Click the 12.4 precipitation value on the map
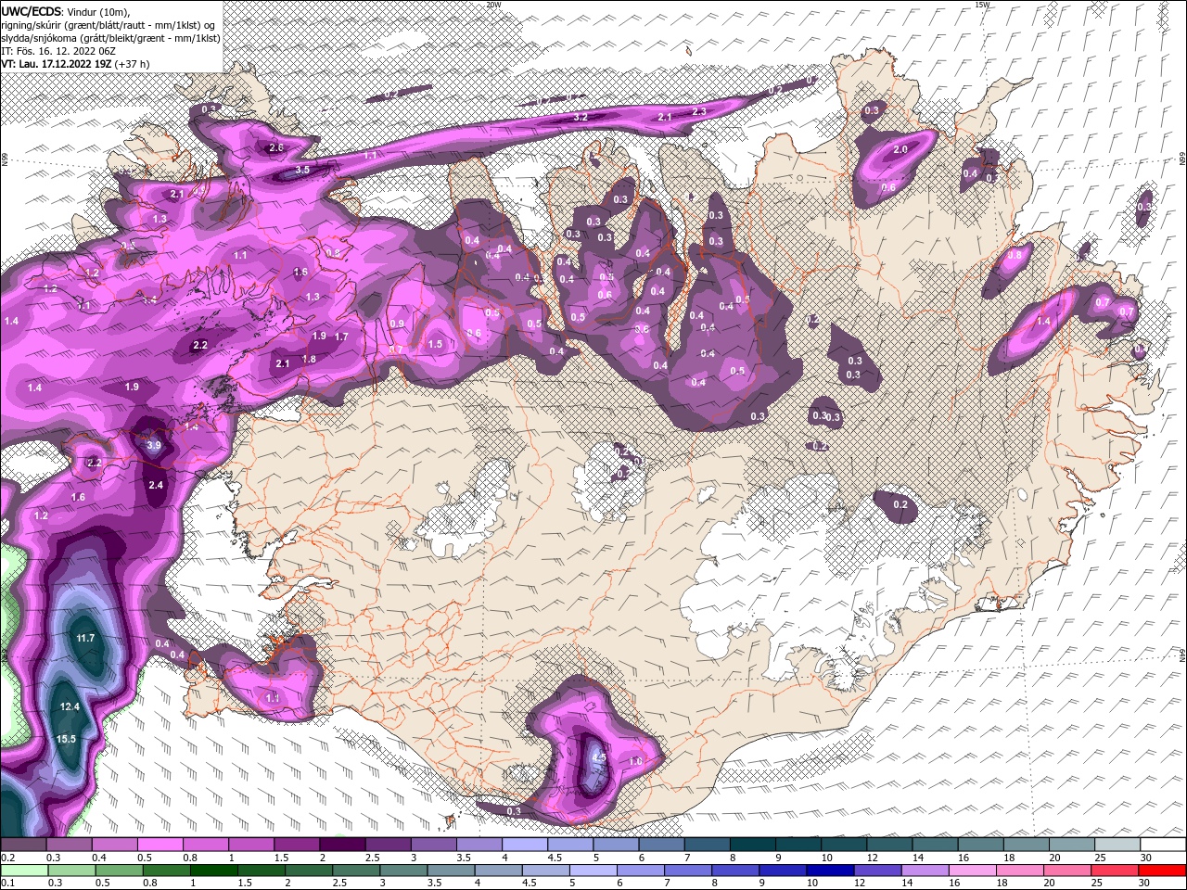Image resolution: width=1187 pixels, height=890 pixels. point(70,706)
